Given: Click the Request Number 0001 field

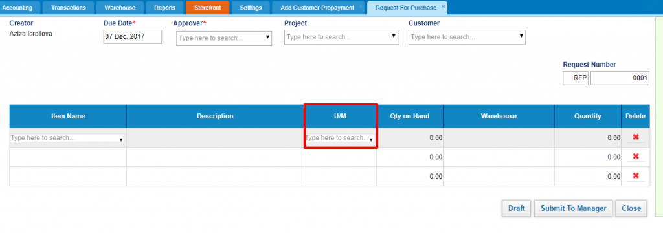Looking at the screenshot, I should pyautogui.click(x=620, y=78).
